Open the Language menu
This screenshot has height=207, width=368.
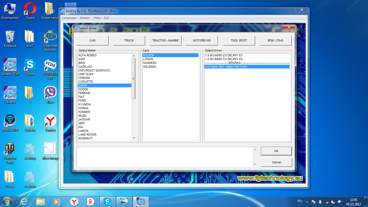69,18
